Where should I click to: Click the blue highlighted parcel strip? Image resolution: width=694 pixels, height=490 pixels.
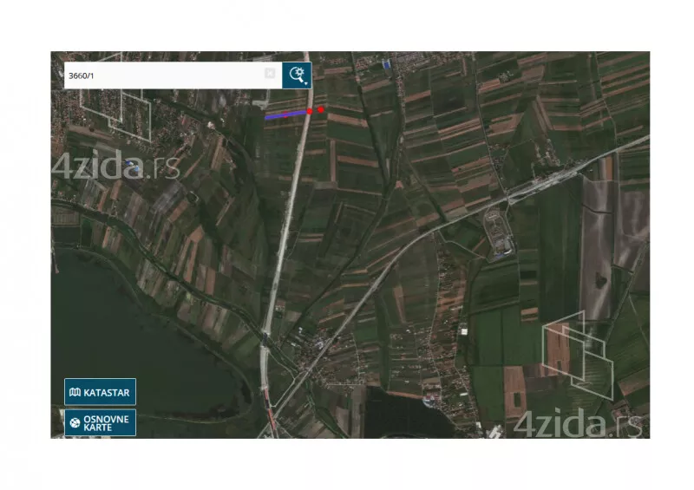286,114
